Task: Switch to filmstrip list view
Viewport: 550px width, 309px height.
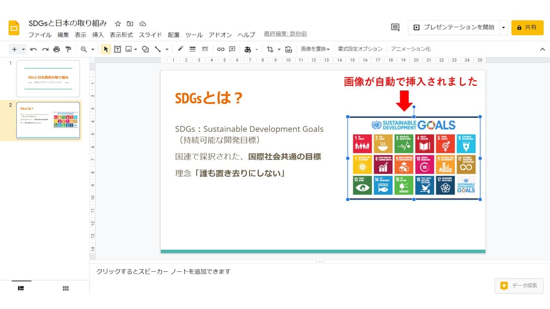Action: tap(21, 288)
